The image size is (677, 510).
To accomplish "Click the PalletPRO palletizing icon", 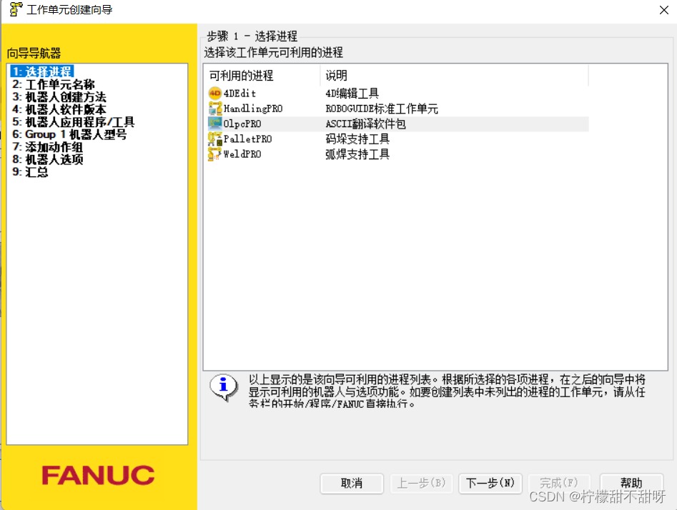I will (215, 139).
